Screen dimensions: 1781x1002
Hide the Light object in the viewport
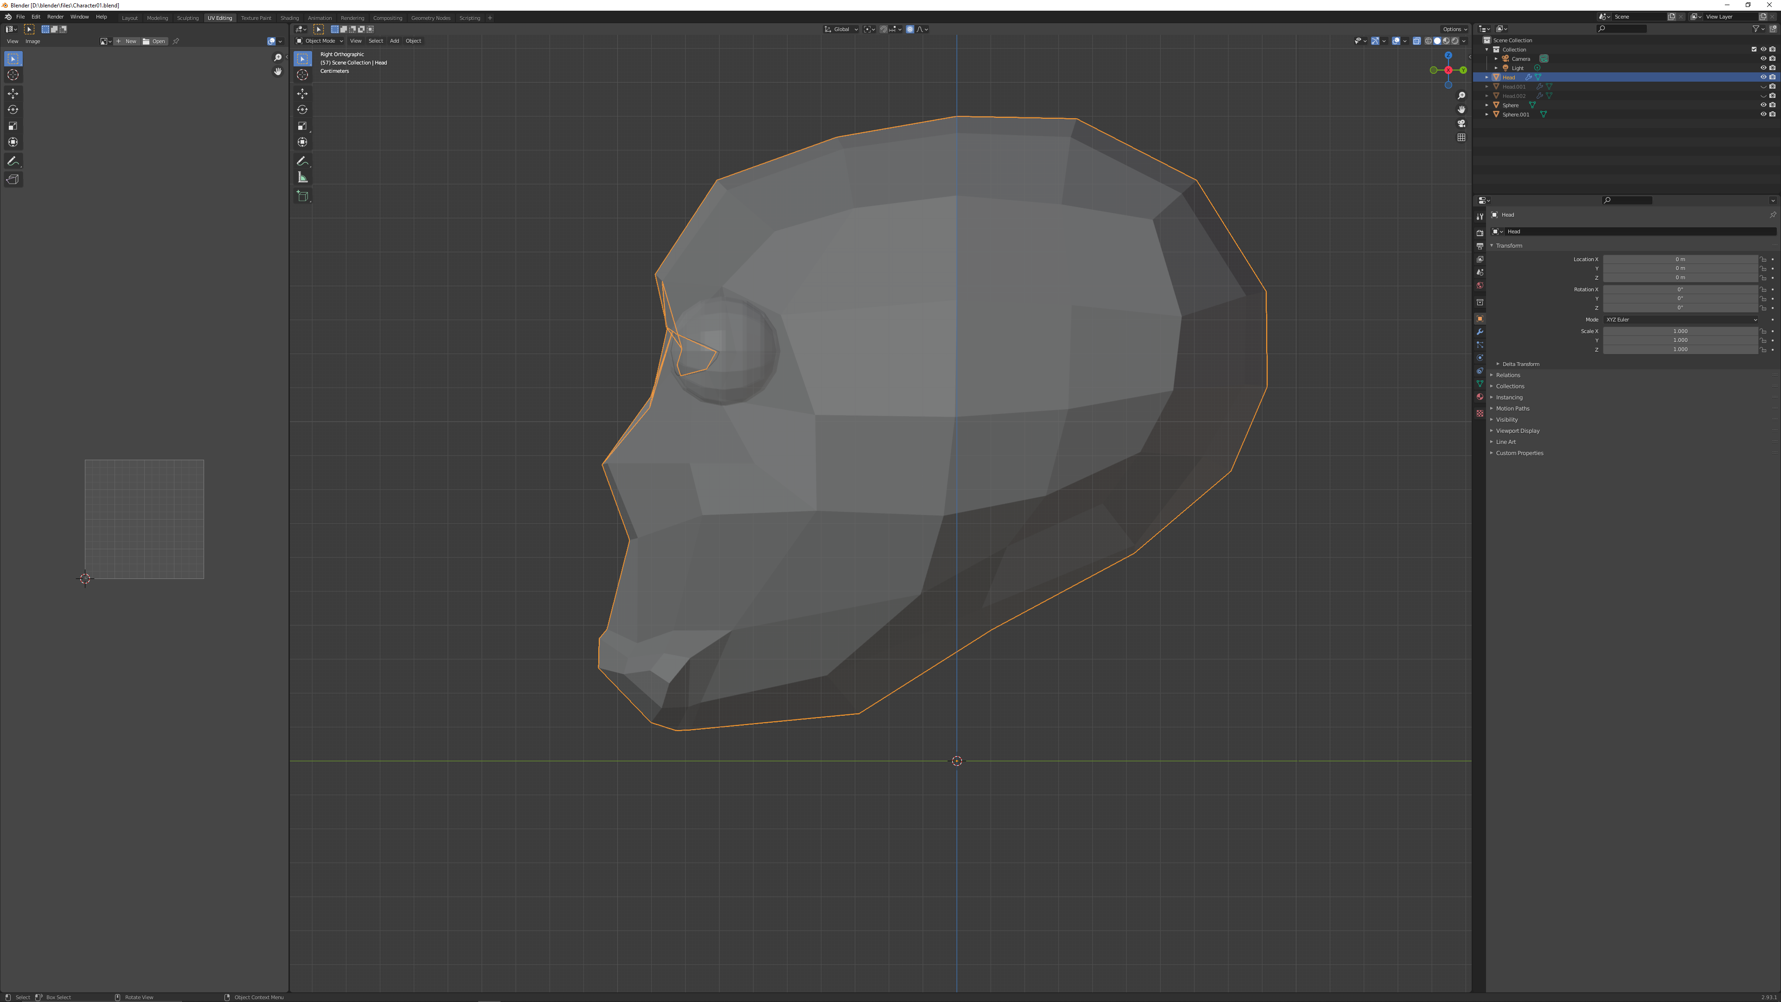[1763, 68]
